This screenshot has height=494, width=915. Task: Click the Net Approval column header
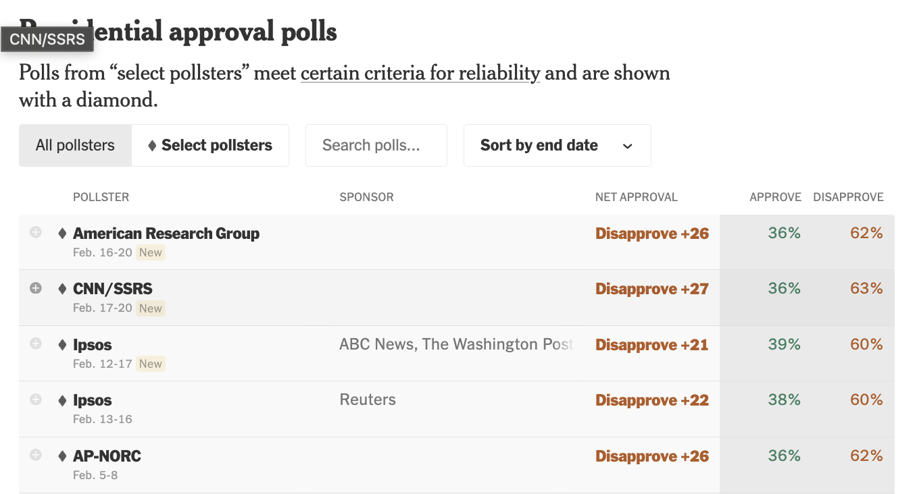click(x=636, y=197)
